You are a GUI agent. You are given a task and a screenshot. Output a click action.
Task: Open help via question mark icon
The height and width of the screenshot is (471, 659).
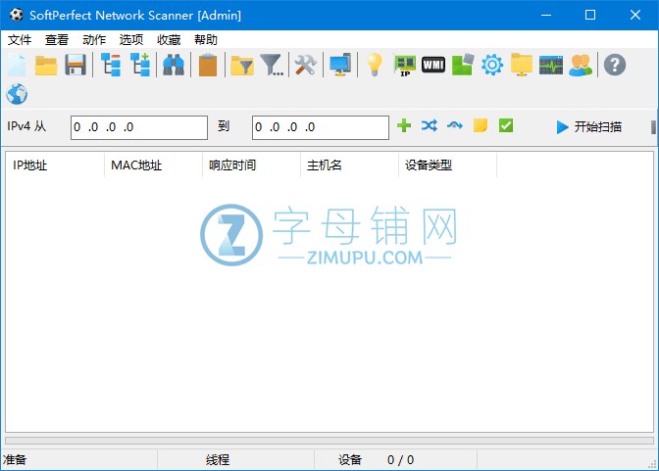coord(615,65)
